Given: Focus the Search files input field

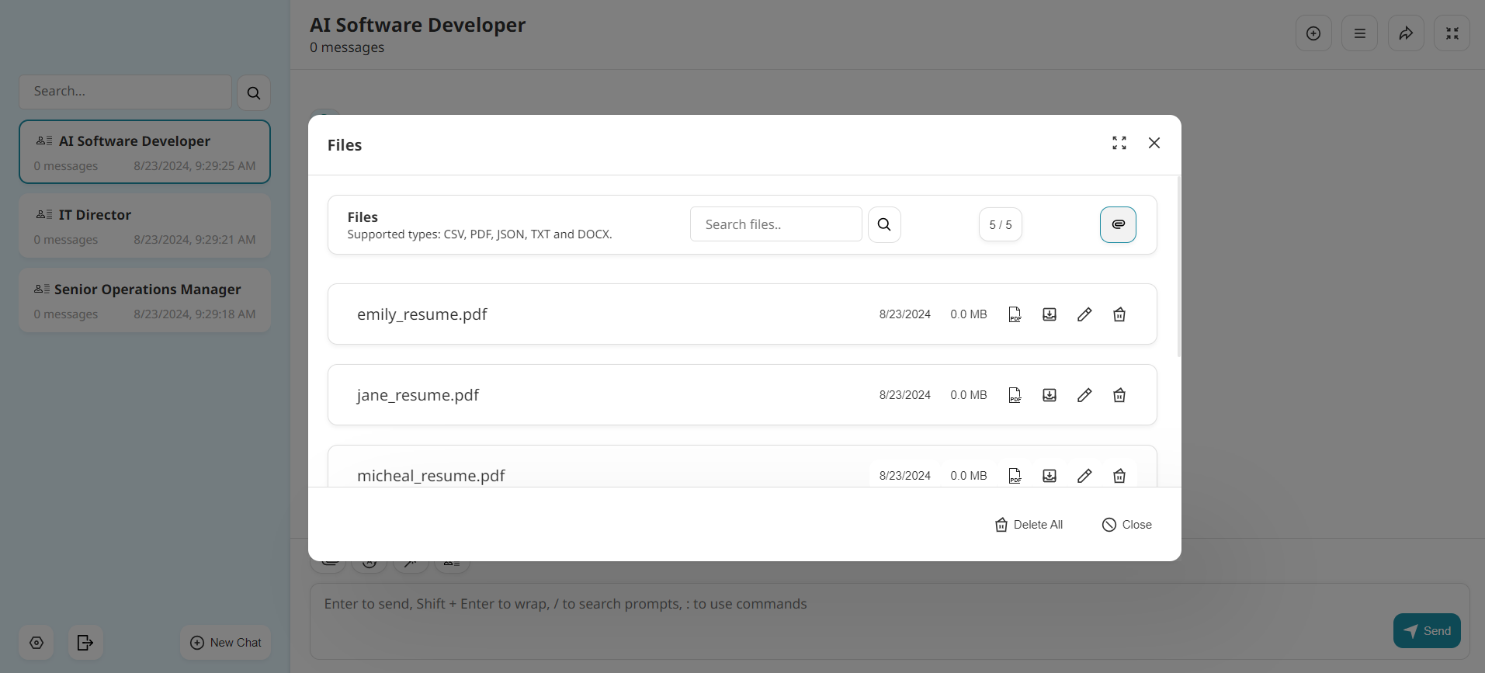Looking at the screenshot, I should click(x=775, y=224).
